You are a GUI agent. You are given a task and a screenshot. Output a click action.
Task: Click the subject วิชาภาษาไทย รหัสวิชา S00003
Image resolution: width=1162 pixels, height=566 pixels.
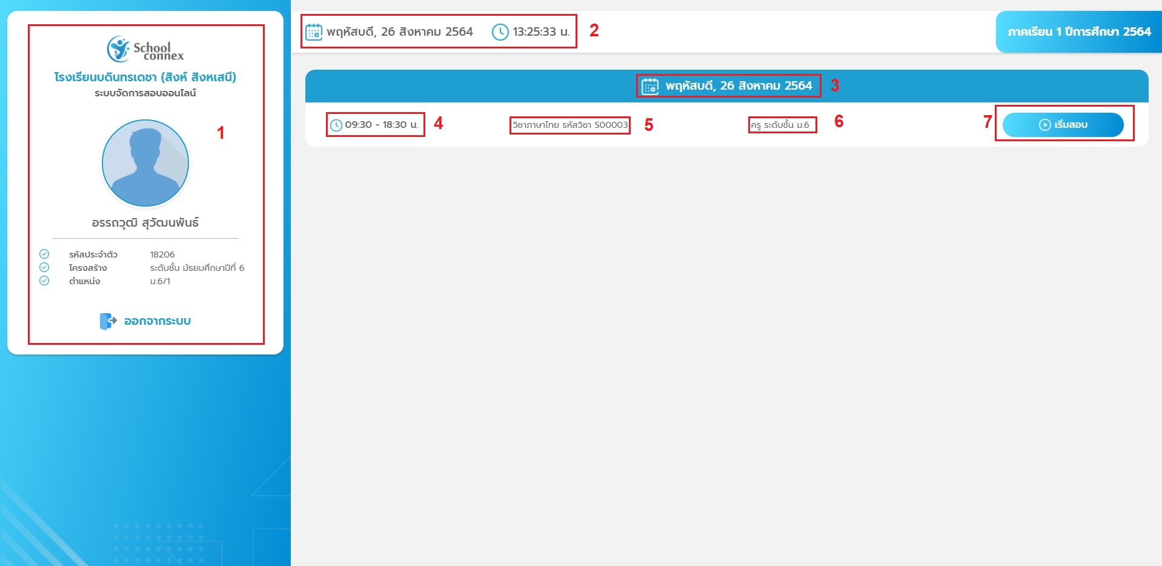coord(570,125)
